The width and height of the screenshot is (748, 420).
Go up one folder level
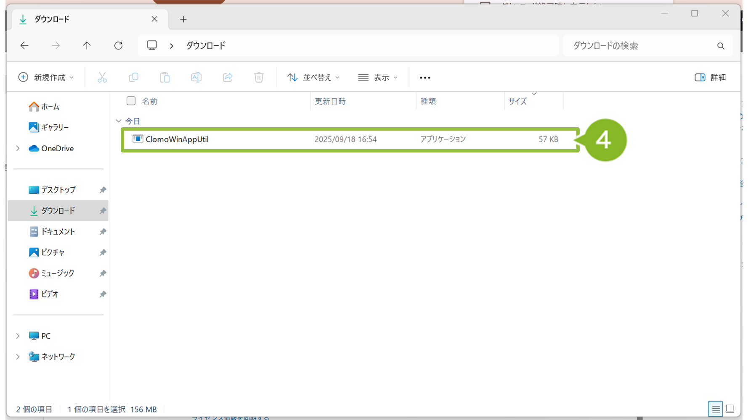(87, 45)
